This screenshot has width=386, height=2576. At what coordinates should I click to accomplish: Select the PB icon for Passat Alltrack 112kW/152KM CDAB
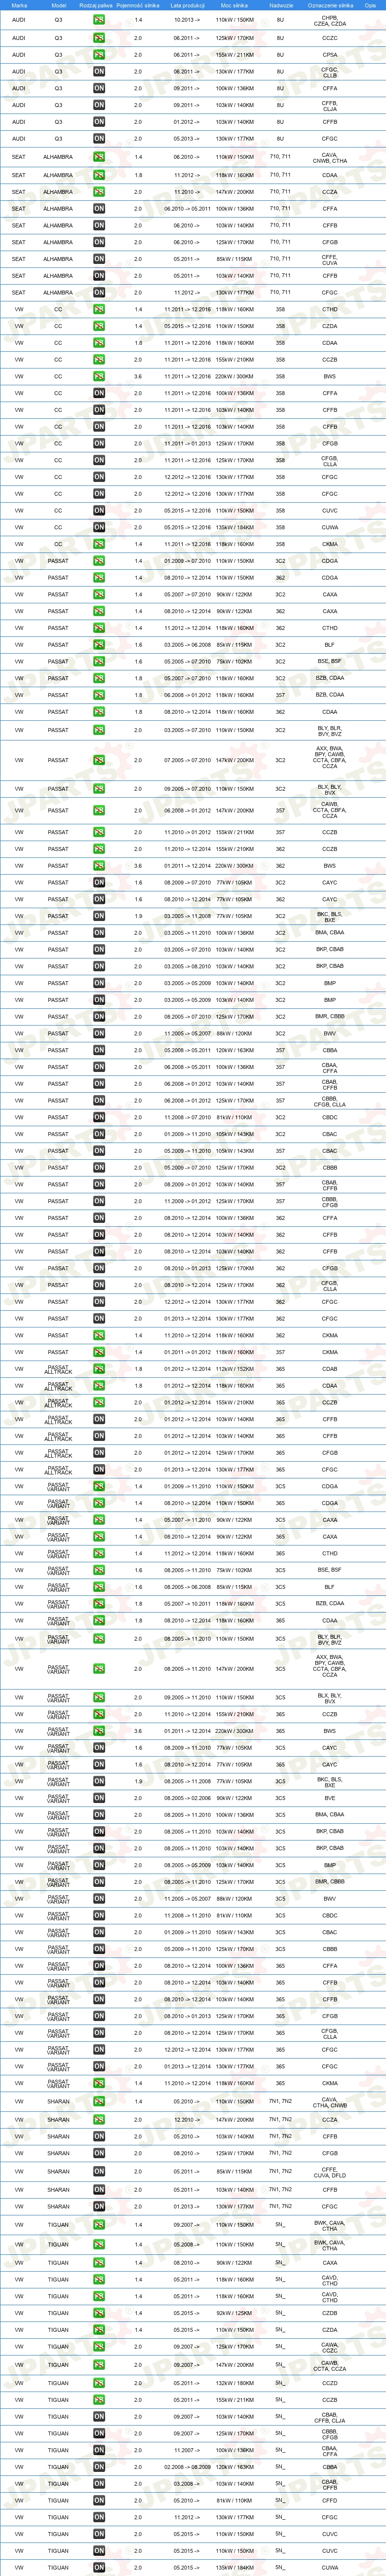point(99,1369)
